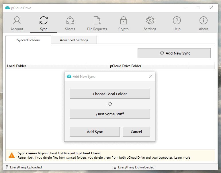Open the Help section
This screenshot has width=221, height=173.
[177, 23]
